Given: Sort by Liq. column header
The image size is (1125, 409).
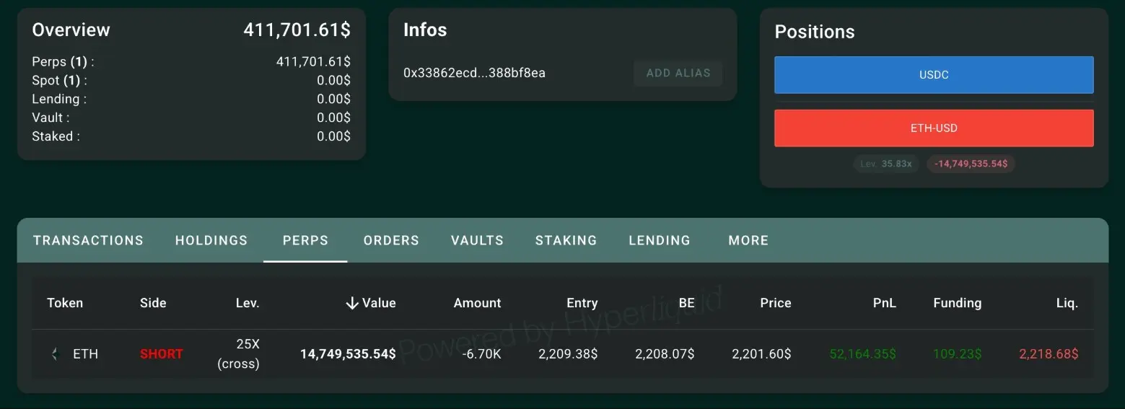Looking at the screenshot, I should click(x=1067, y=303).
